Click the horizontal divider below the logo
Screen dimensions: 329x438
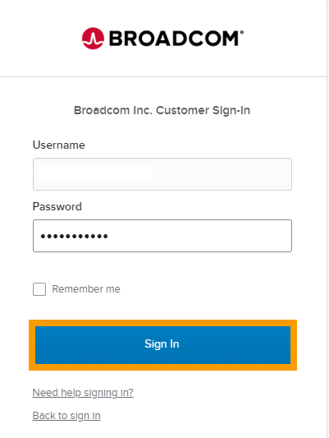click(x=163, y=76)
